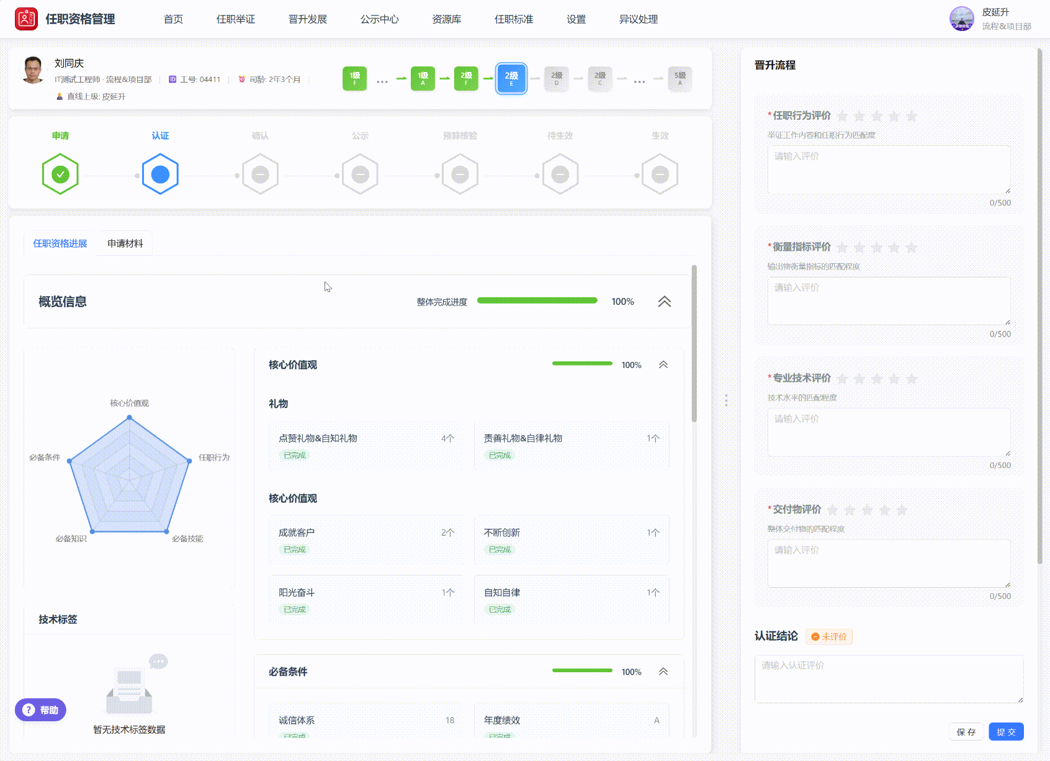Image resolution: width=1050 pixels, height=761 pixels.
Task: Switch to the 申请材料 tab
Action: pyautogui.click(x=125, y=243)
